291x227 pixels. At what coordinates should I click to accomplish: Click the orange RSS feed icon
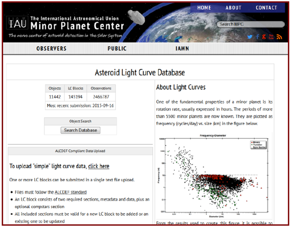[x=279, y=37]
